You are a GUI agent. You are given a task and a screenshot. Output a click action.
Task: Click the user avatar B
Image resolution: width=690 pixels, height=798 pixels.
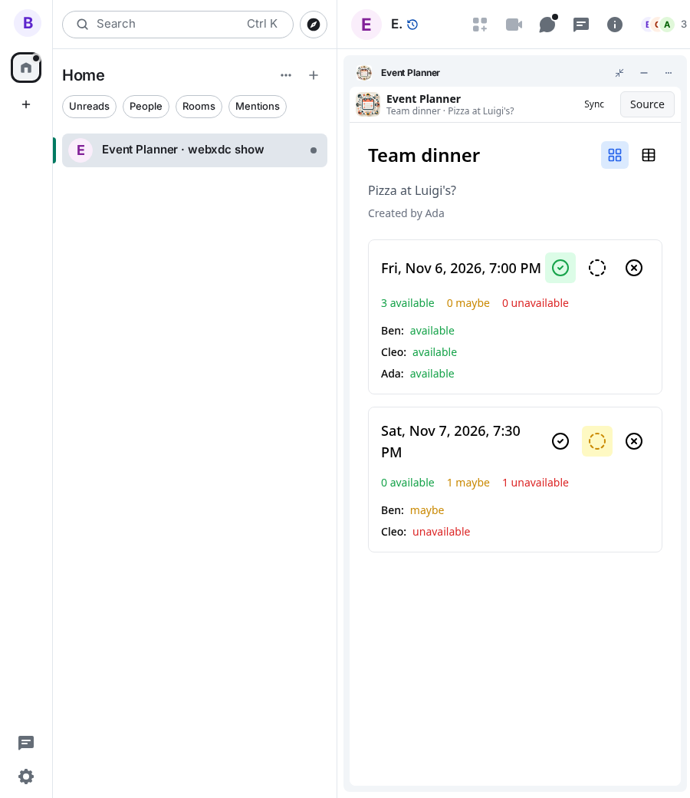click(28, 23)
